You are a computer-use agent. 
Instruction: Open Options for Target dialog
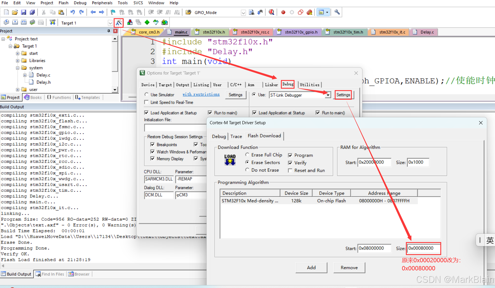click(x=119, y=22)
